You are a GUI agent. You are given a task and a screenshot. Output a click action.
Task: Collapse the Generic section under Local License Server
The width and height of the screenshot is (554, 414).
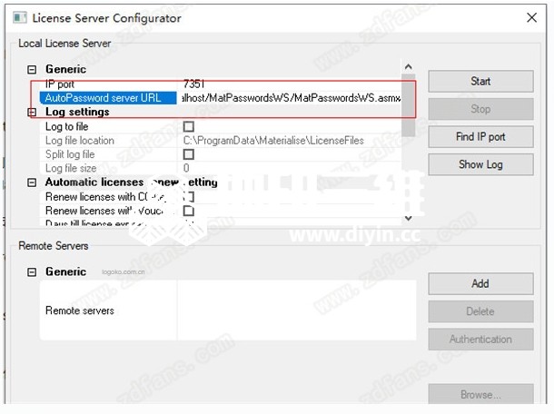tap(33, 70)
